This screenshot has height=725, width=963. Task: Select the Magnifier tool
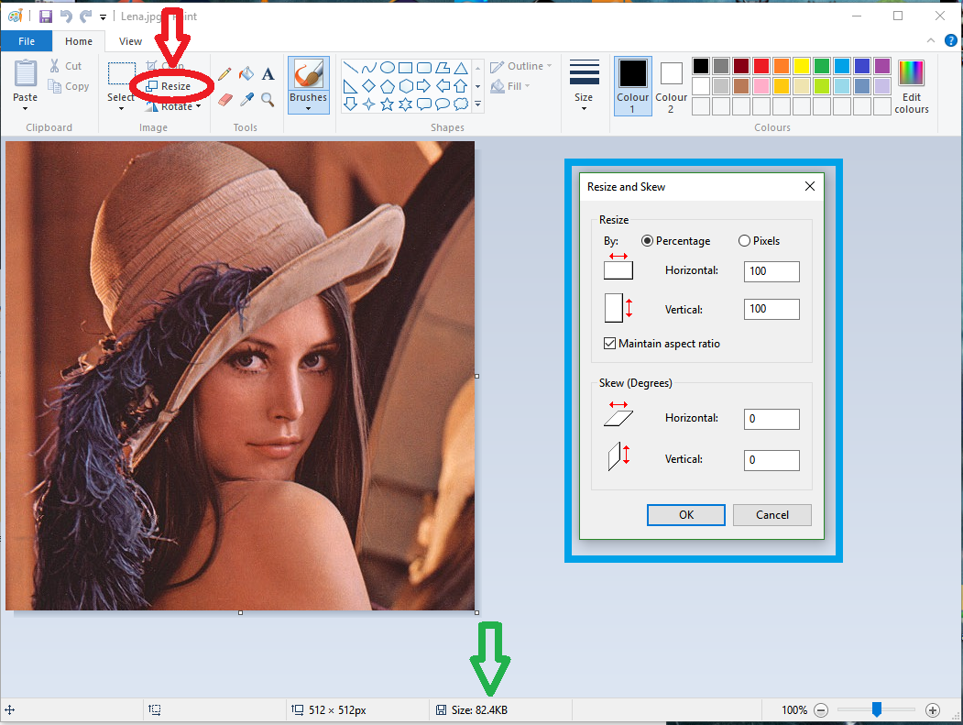coord(268,99)
